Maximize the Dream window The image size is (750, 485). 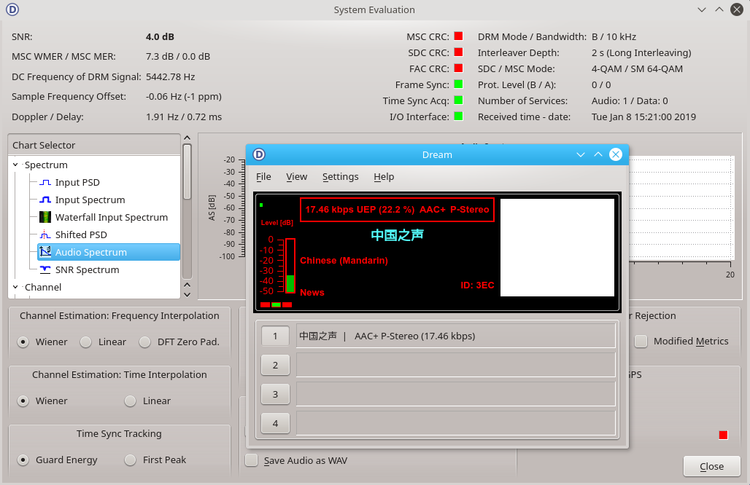pos(598,154)
